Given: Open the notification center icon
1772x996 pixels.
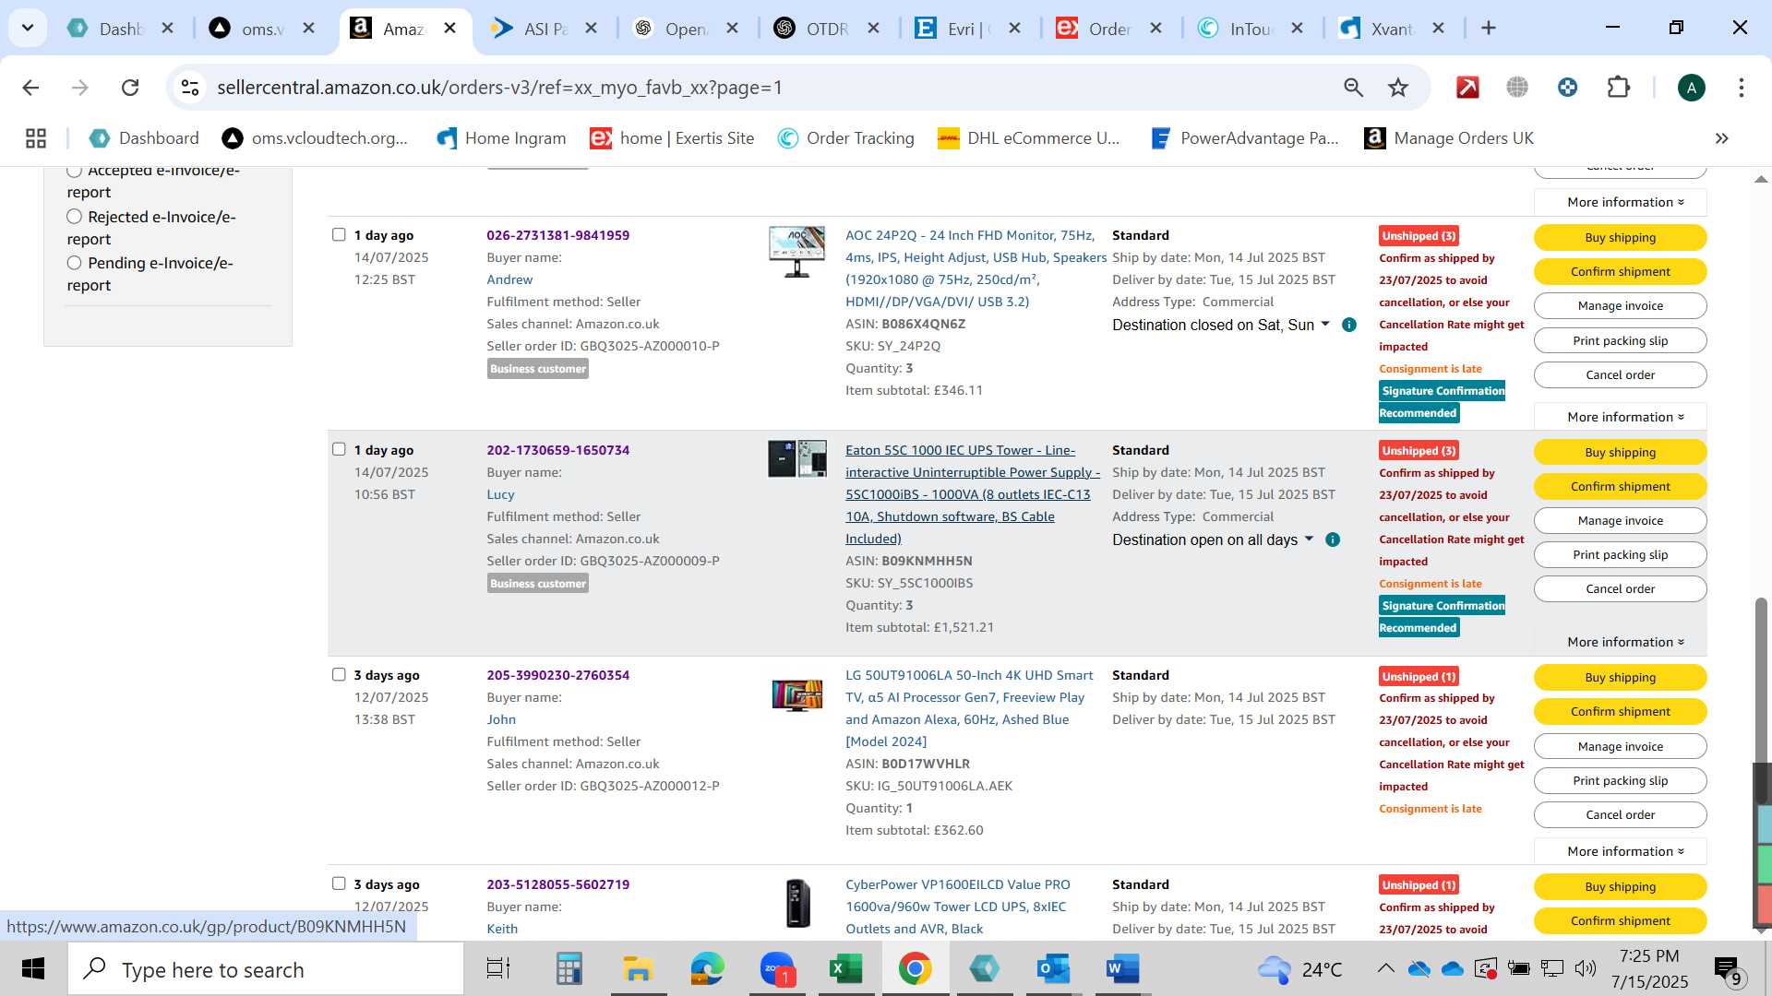Looking at the screenshot, I should coord(1728,969).
